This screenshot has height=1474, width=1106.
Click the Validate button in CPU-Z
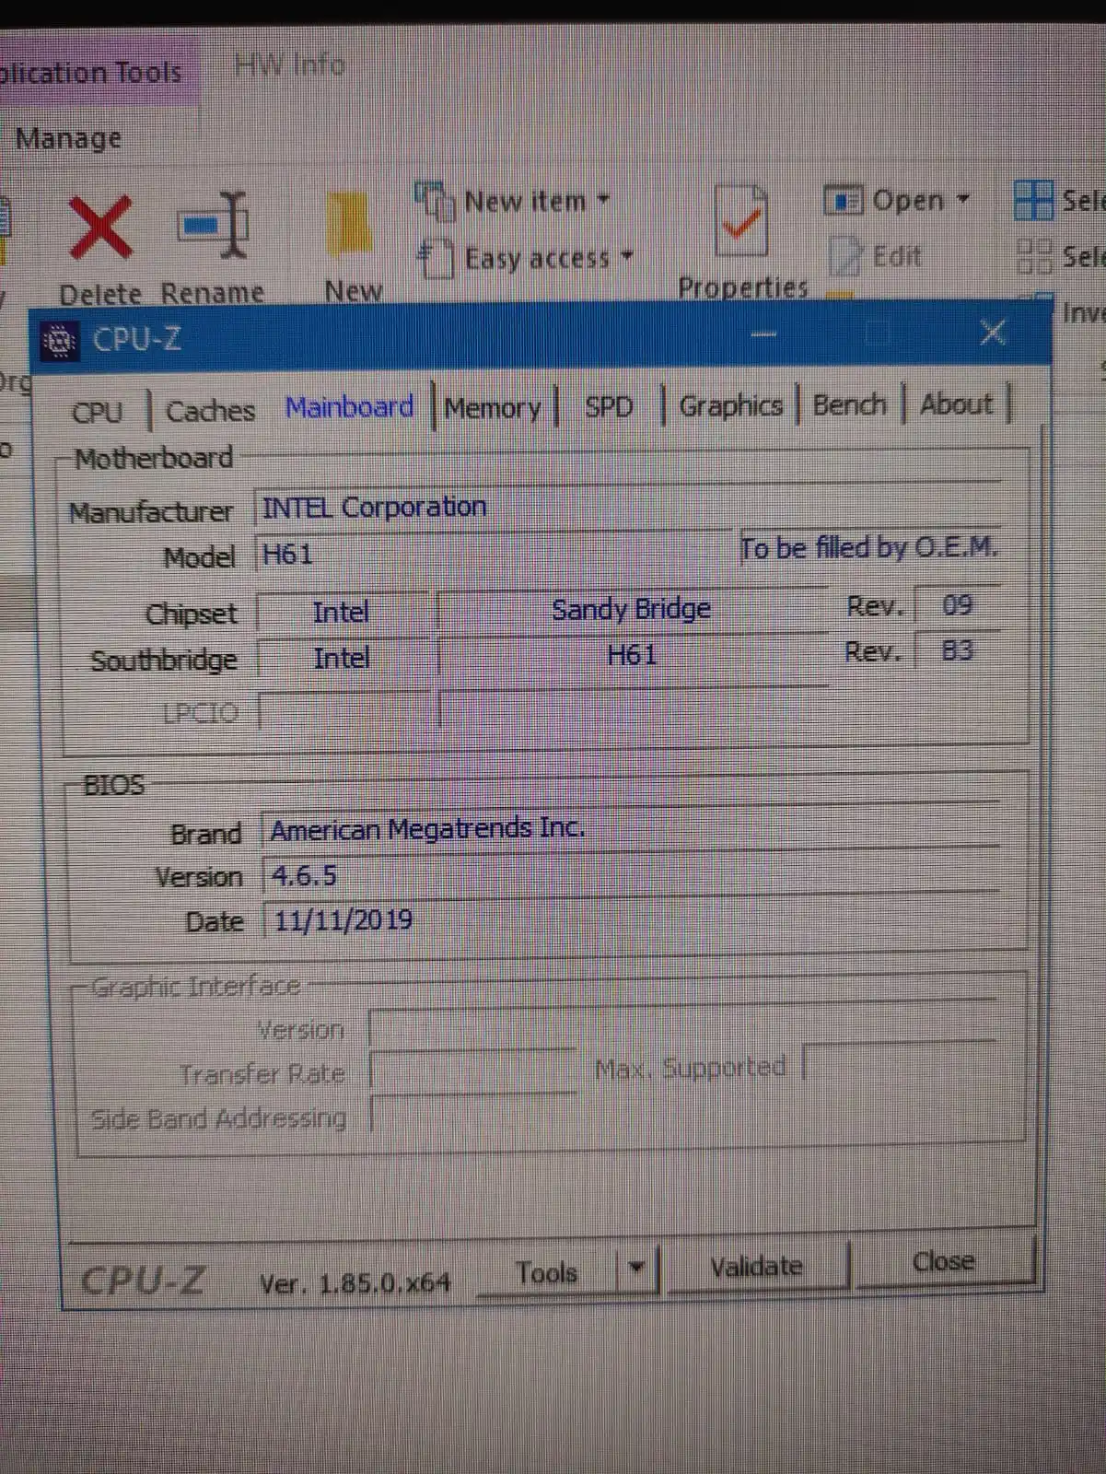(x=756, y=1266)
